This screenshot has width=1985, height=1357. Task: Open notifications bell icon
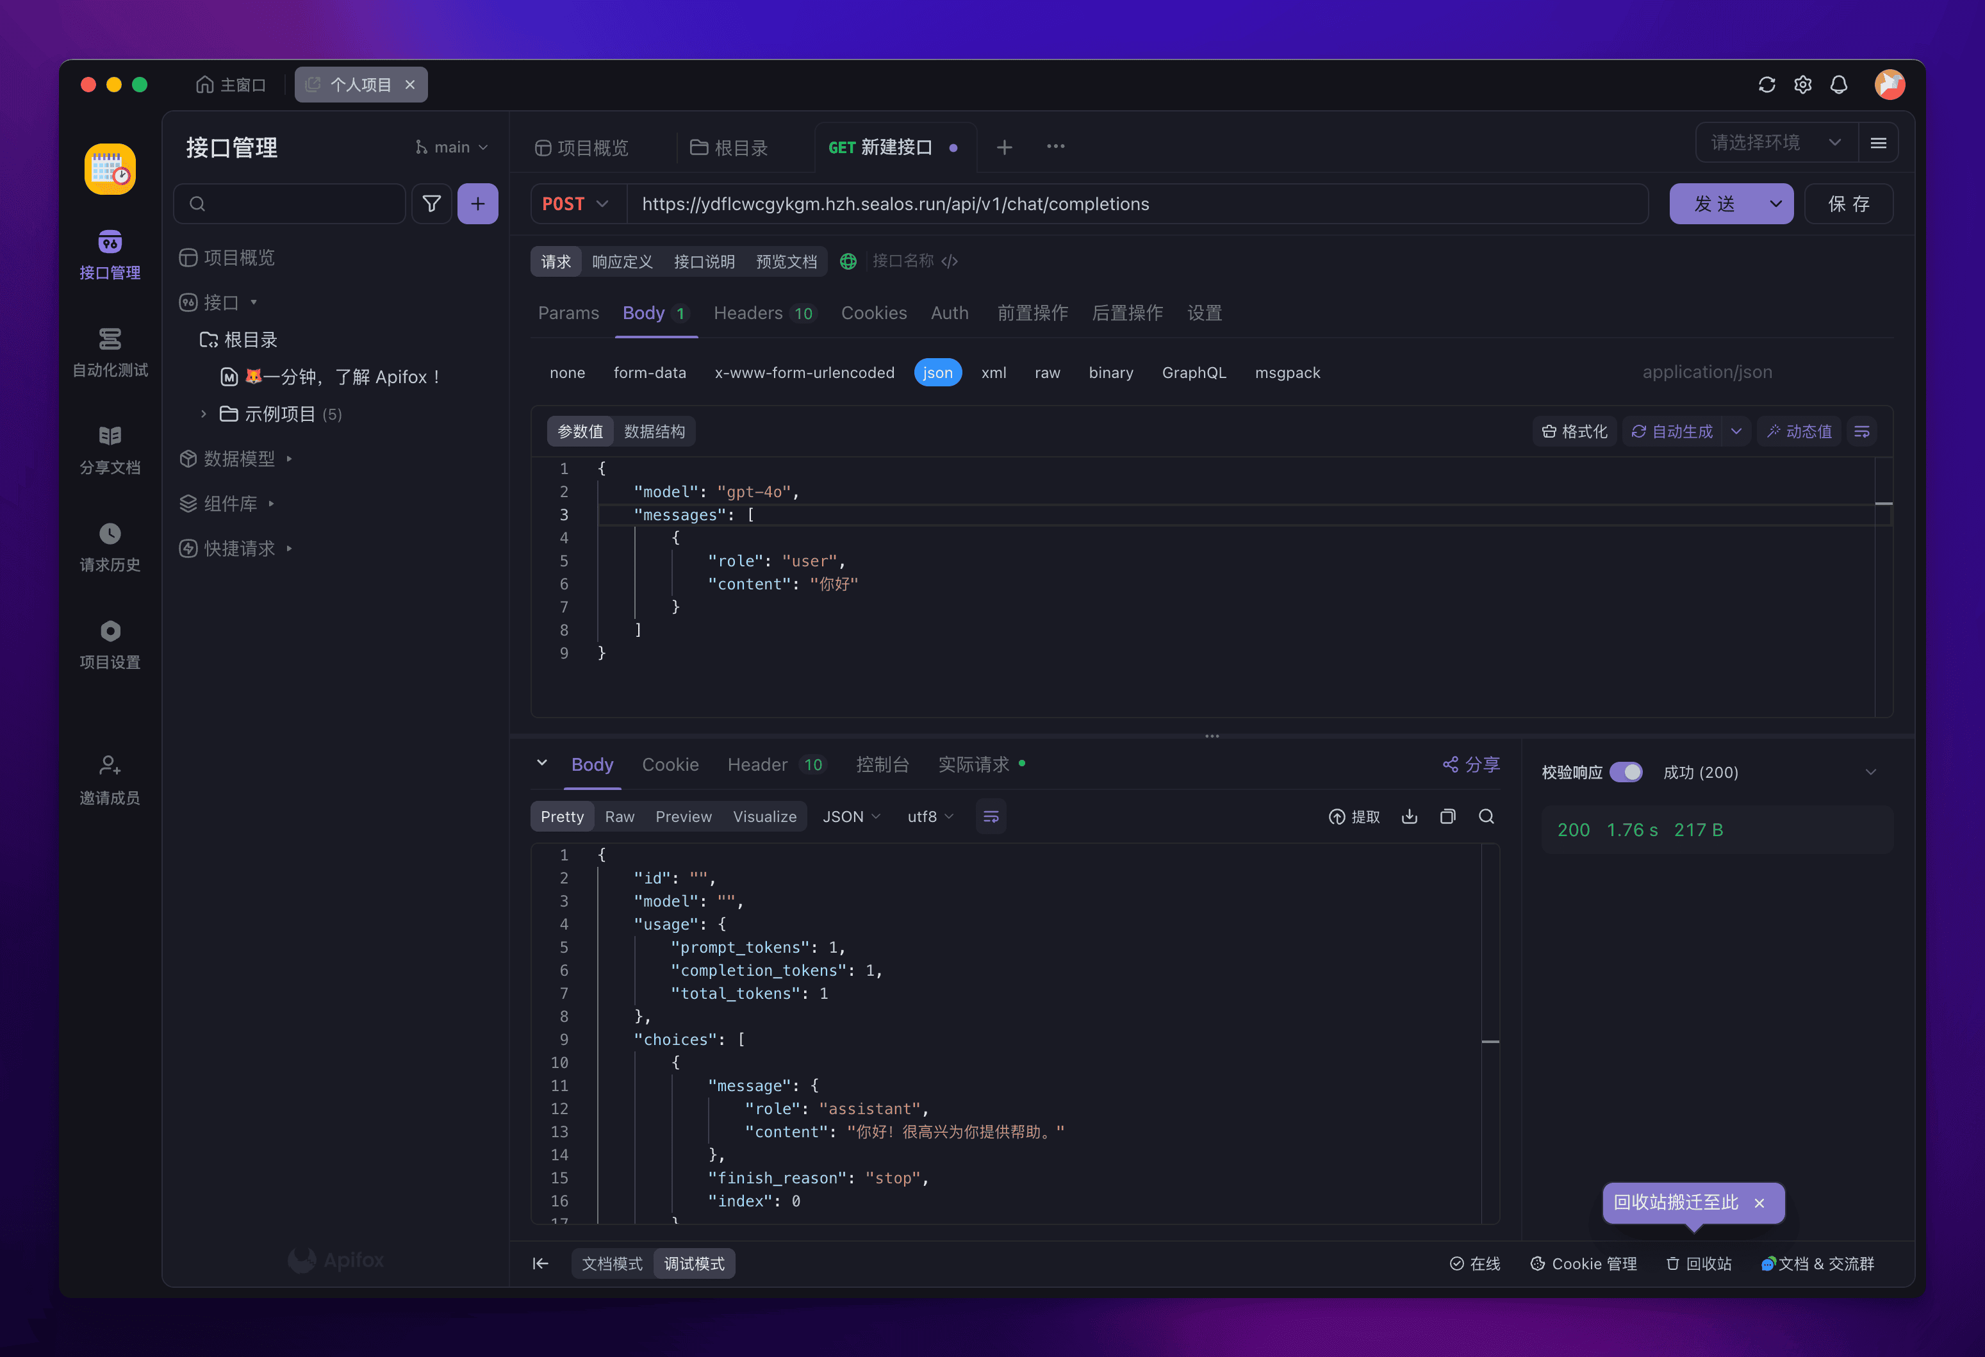(1838, 85)
